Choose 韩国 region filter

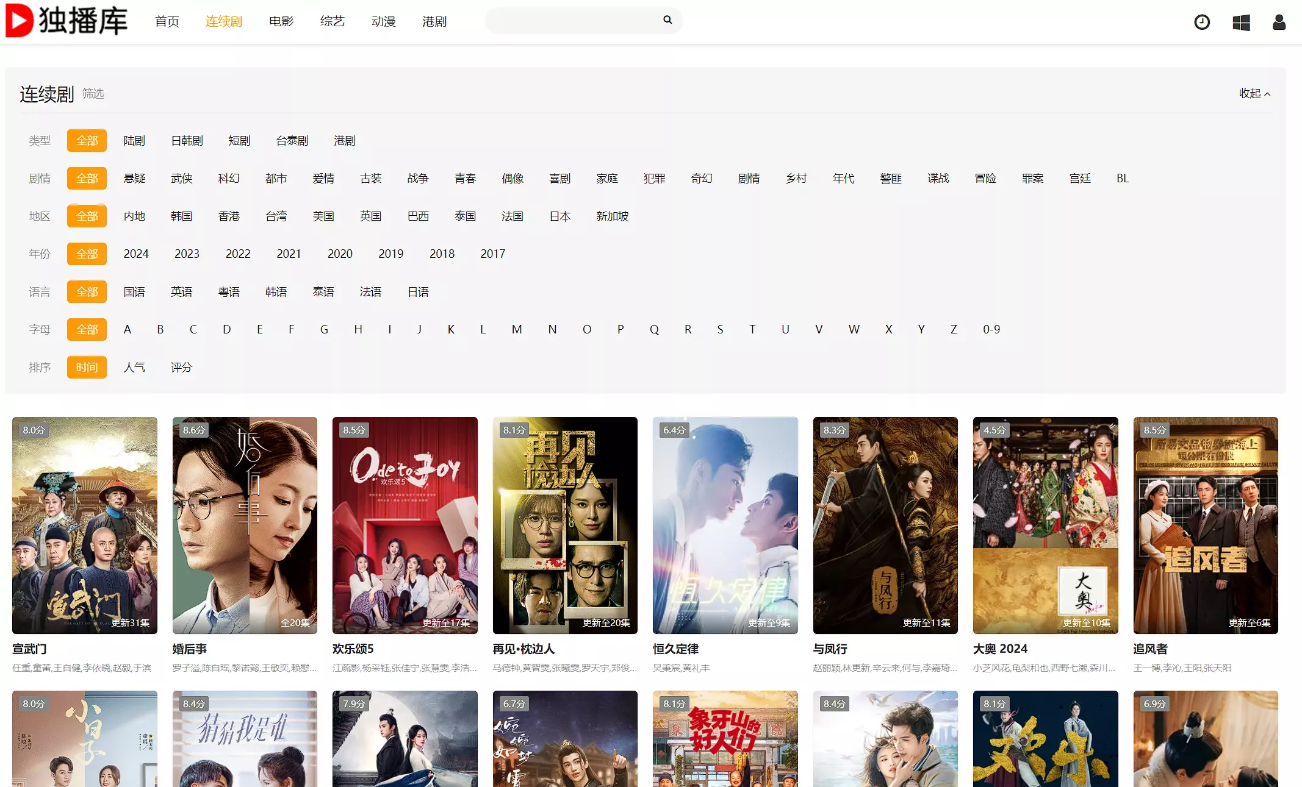coord(181,216)
